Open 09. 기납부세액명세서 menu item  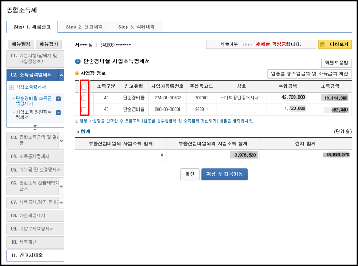coord(35,229)
